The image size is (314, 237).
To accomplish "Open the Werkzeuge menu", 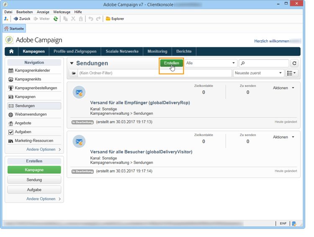I will [62, 12].
